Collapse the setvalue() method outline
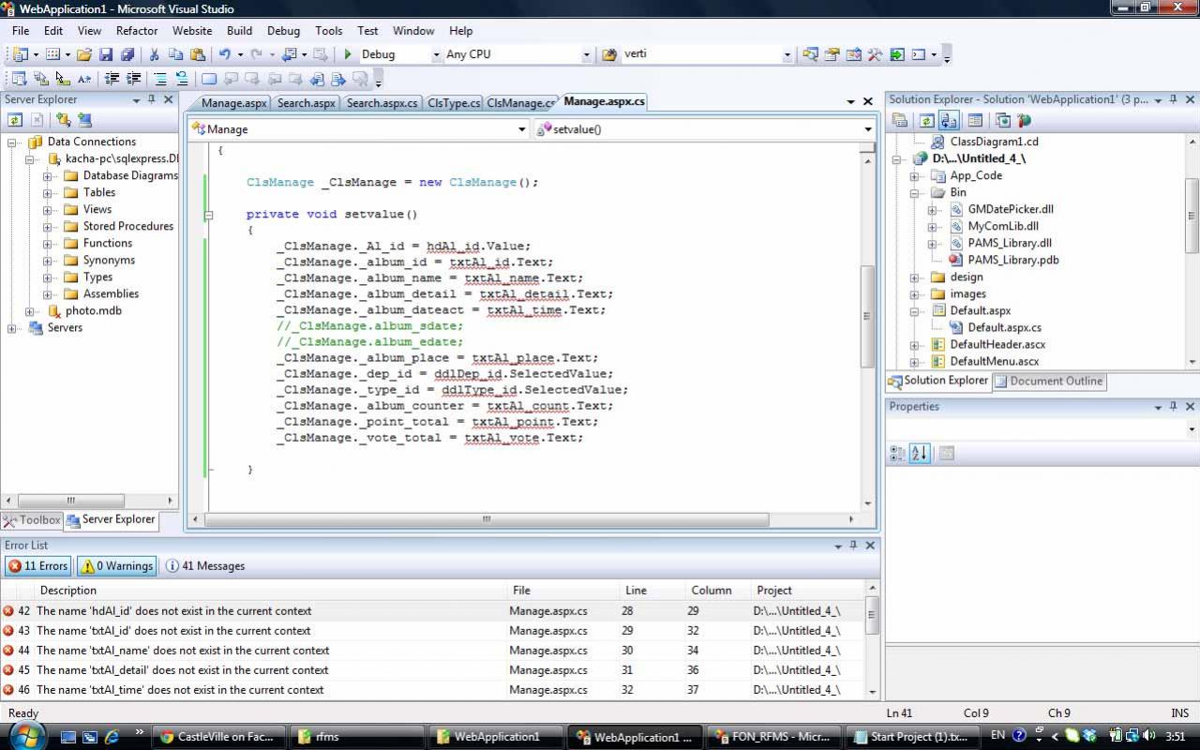 click(208, 215)
